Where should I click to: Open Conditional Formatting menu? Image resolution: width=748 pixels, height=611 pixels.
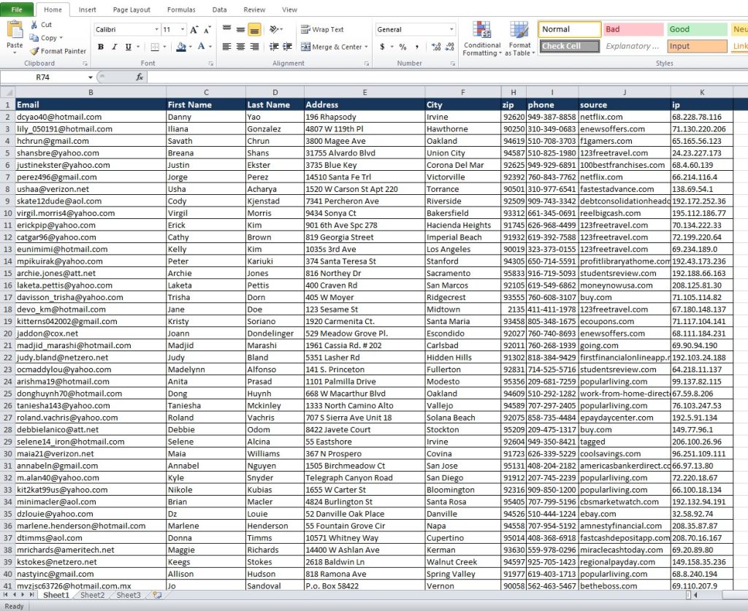[482, 39]
